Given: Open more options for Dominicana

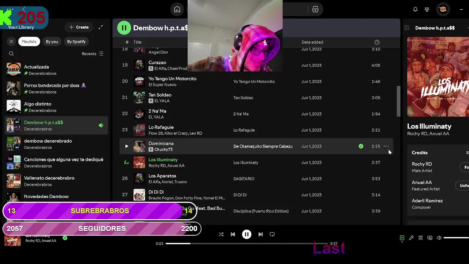Looking at the screenshot, I should [386, 146].
